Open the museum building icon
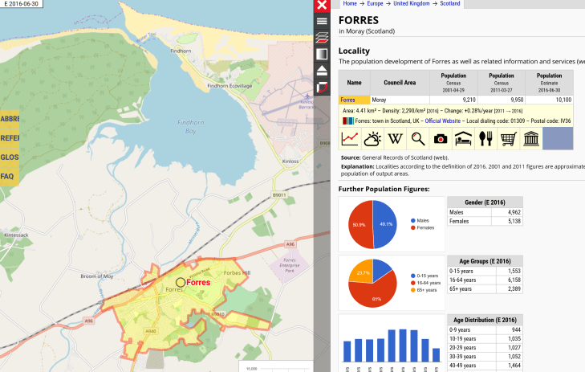 pyautogui.click(x=530, y=138)
